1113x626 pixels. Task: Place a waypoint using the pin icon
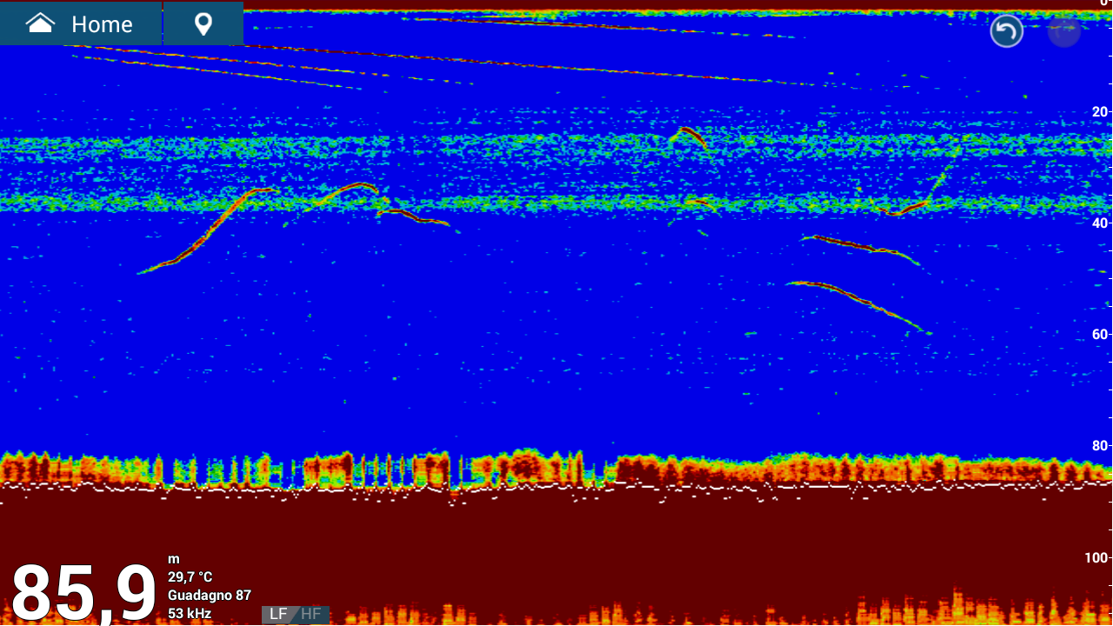(203, 23)
